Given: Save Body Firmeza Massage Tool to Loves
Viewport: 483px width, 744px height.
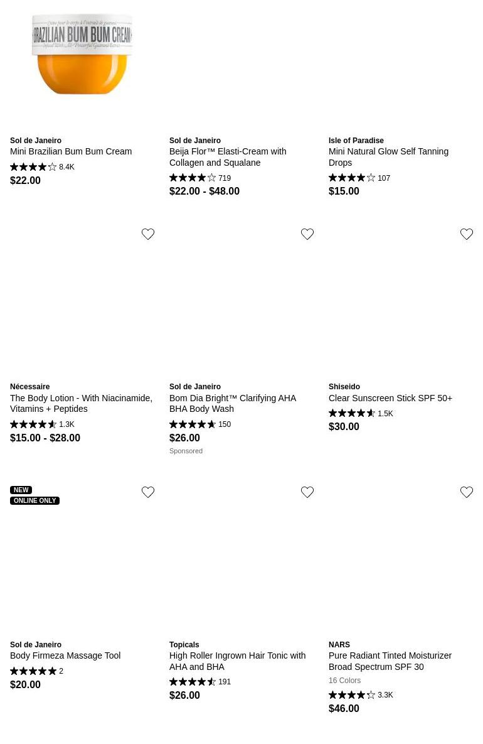Looking at the screenshot, I should pos(148,492).
